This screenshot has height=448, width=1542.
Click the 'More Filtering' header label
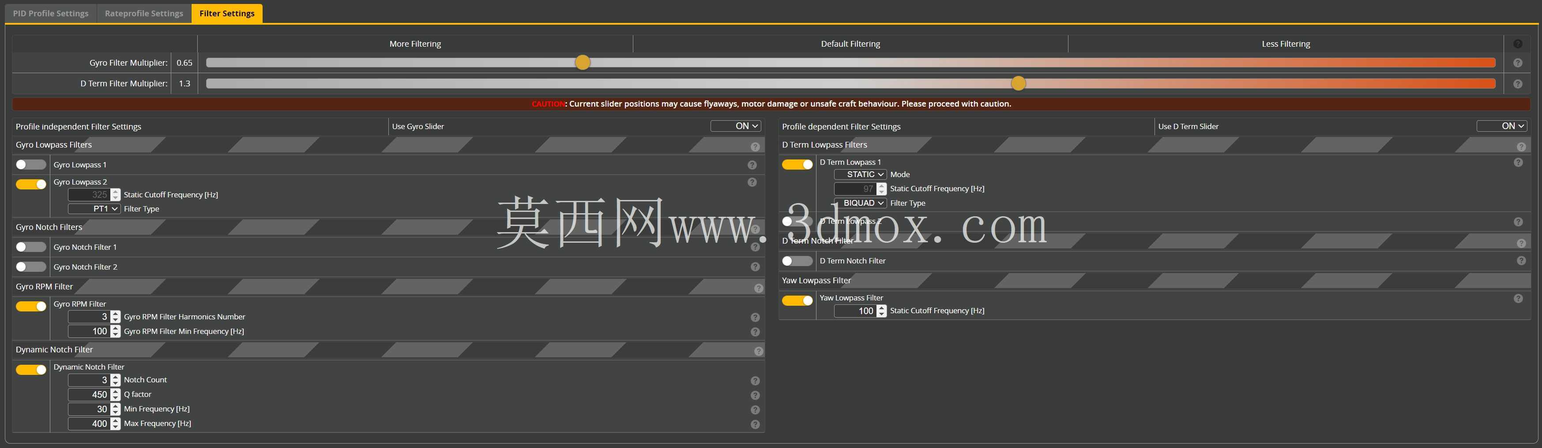(x=415, y=44)
